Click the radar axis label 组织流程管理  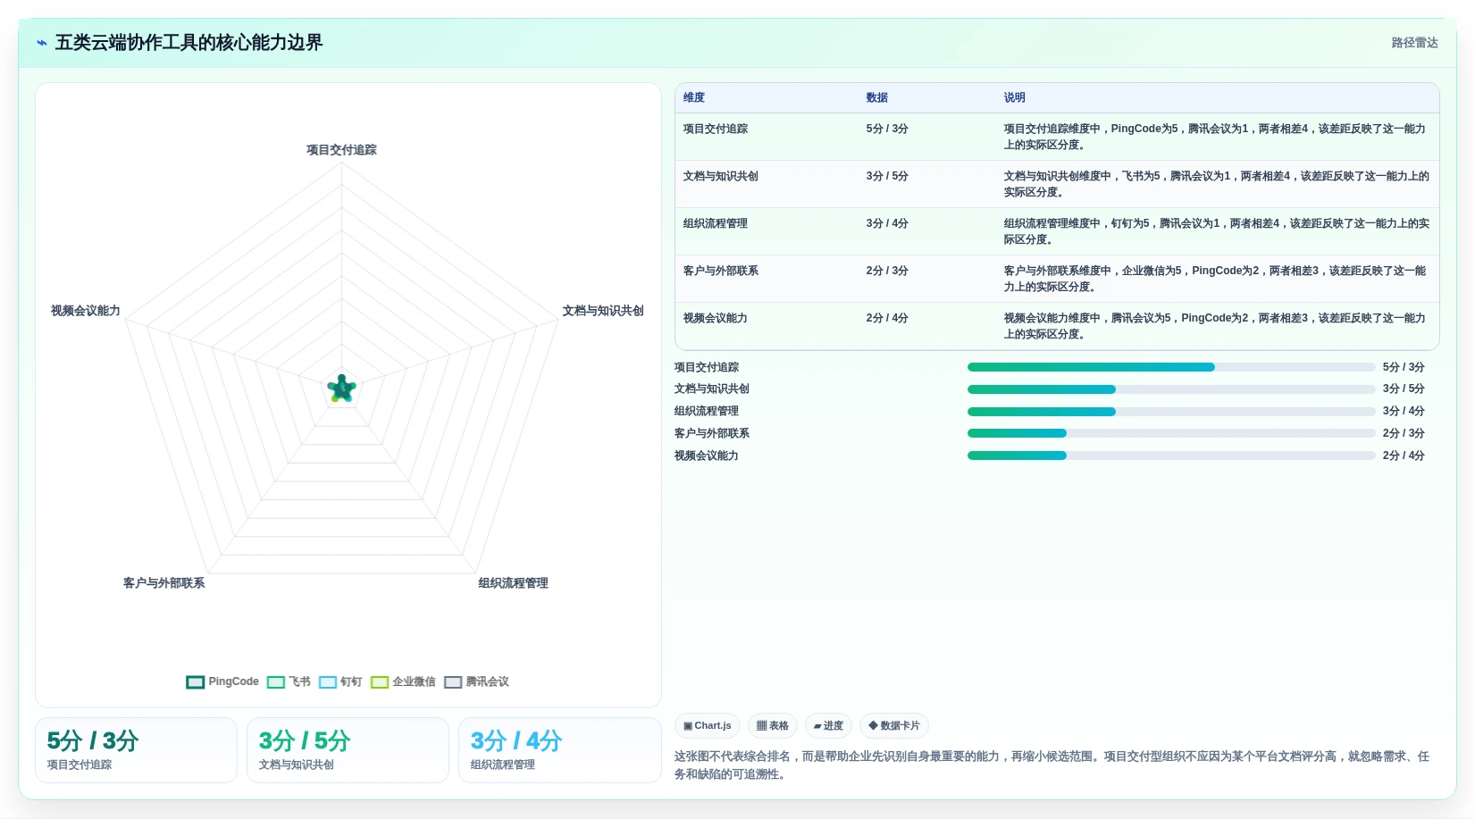click(513, 583)
